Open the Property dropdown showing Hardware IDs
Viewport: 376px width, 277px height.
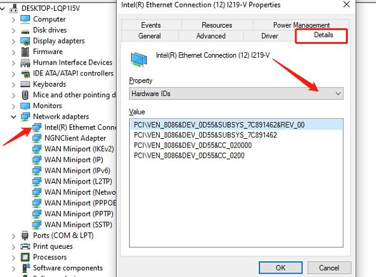pos(236,94)
